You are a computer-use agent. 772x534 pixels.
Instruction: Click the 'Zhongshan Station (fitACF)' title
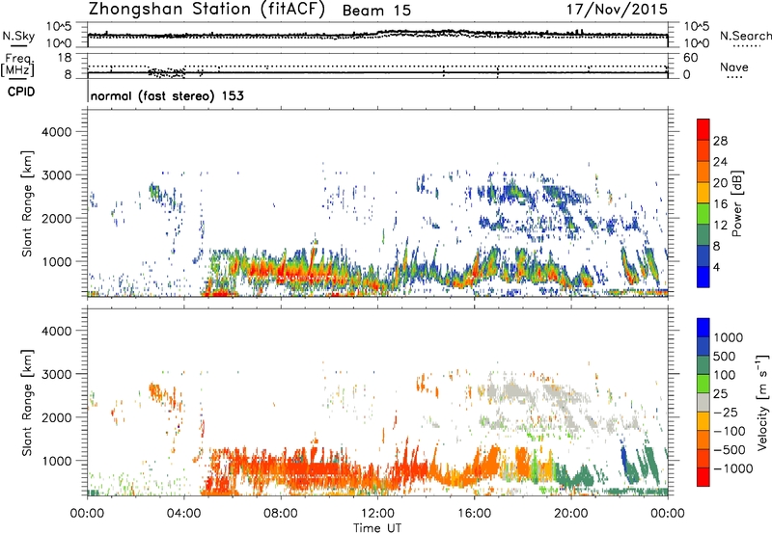pyautogui.click(x=207, y=10)
